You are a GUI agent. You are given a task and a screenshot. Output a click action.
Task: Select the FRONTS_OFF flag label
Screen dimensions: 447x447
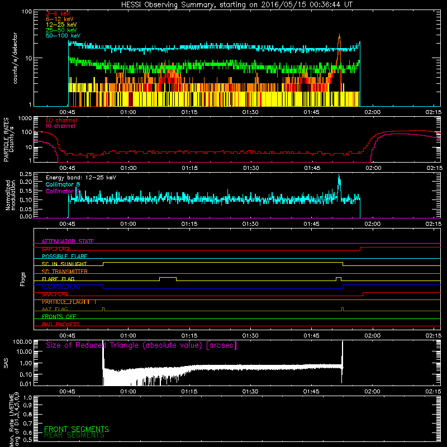(x=59, y=317)
